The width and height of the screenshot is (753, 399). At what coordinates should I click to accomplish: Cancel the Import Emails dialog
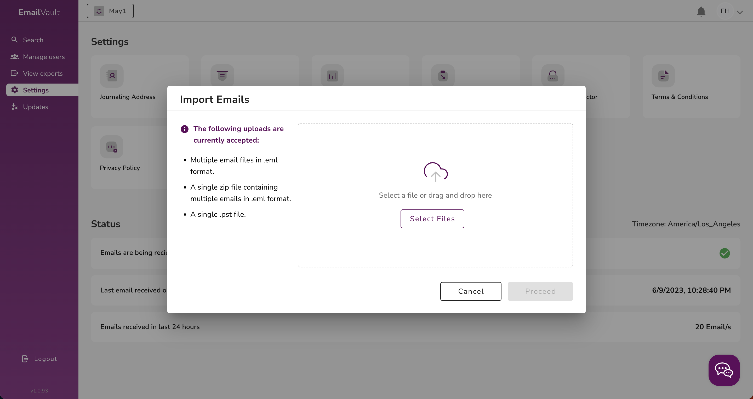pos(471,291)
